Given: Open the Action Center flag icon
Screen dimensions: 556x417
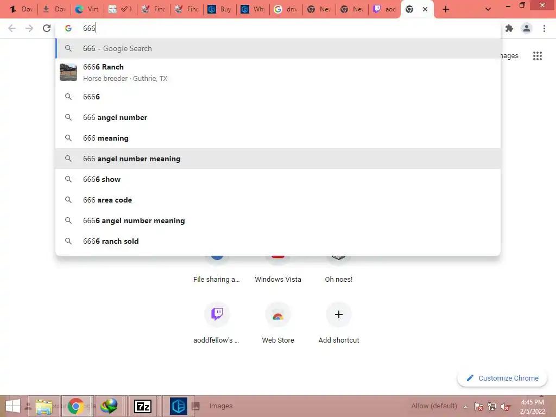Looking at the screenshot, I should 479,407.
